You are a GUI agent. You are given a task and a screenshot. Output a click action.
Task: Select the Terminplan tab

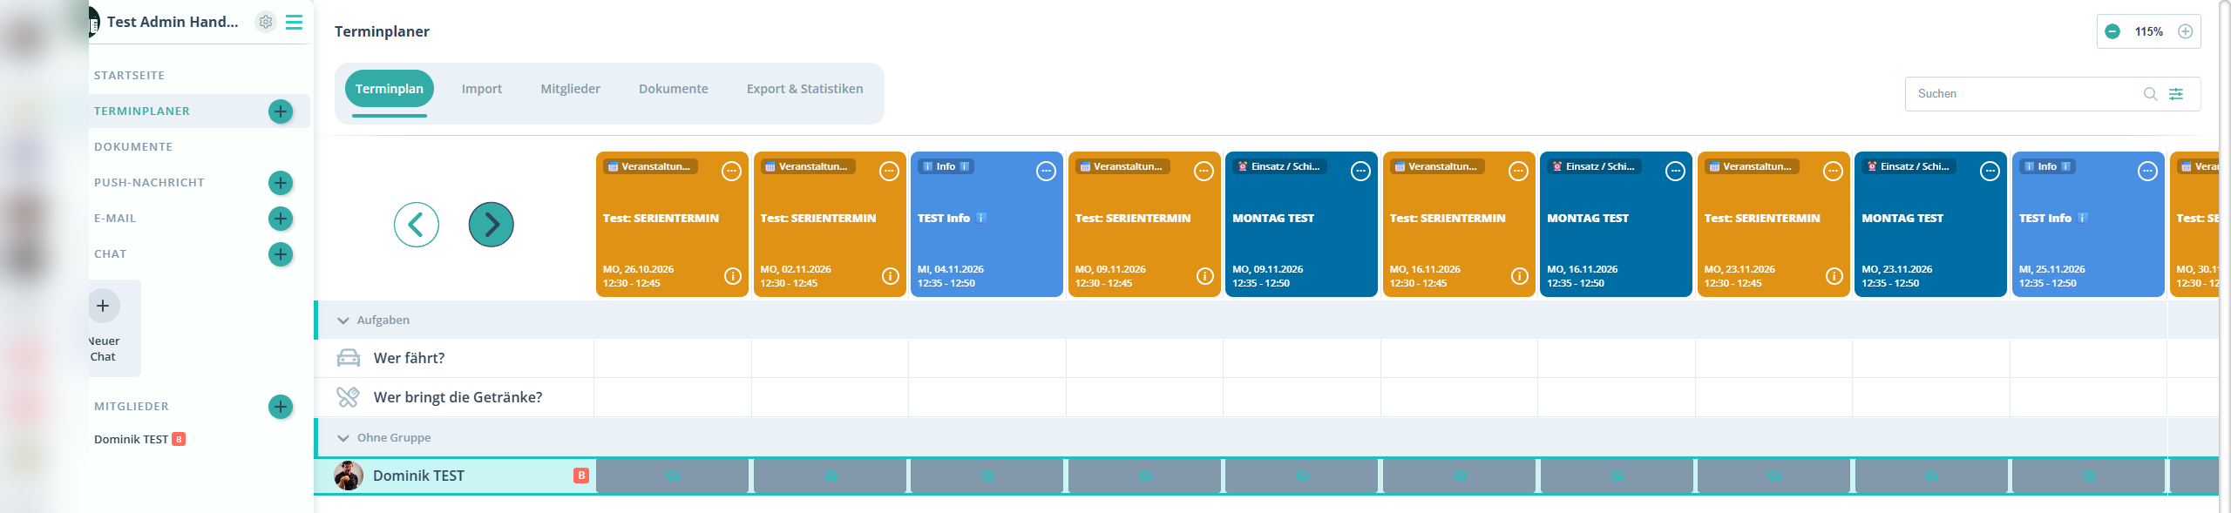(x=390, y=89)
